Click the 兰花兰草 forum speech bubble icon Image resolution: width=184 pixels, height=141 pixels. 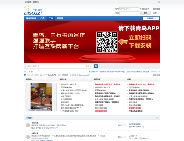pyautogui.click(x=28, y=137)
